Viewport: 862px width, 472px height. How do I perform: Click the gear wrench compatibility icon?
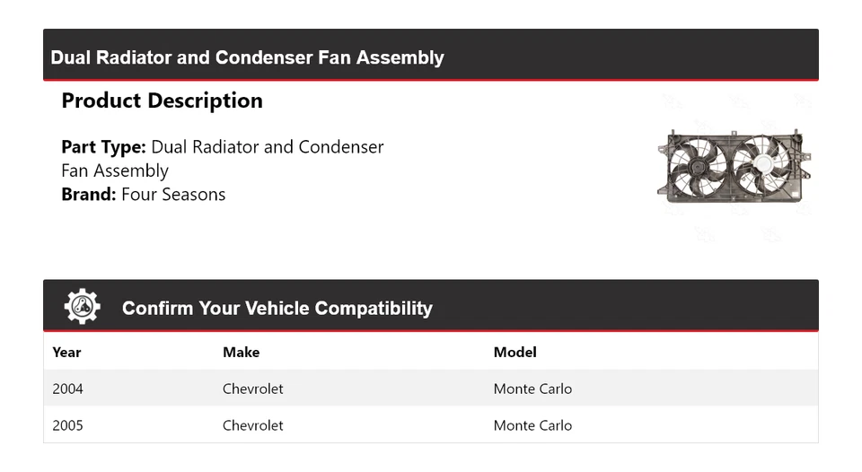click(82, 307)
